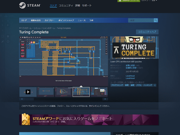The height and width of the screenshot is (135, 180).
Task: Click シミュレーションのゲーム breadcrumb link
Action: tap(44, 28)
